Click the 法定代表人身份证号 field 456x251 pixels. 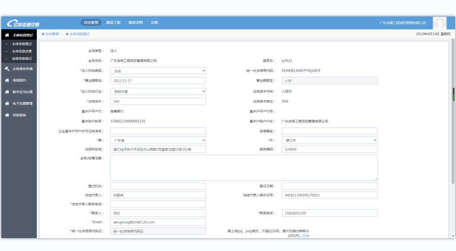[329, 195]
